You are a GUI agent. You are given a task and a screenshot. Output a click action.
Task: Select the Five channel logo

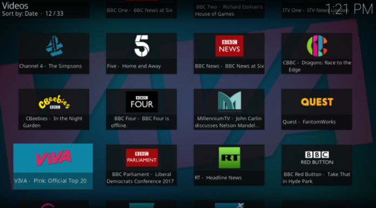[142, 46]
